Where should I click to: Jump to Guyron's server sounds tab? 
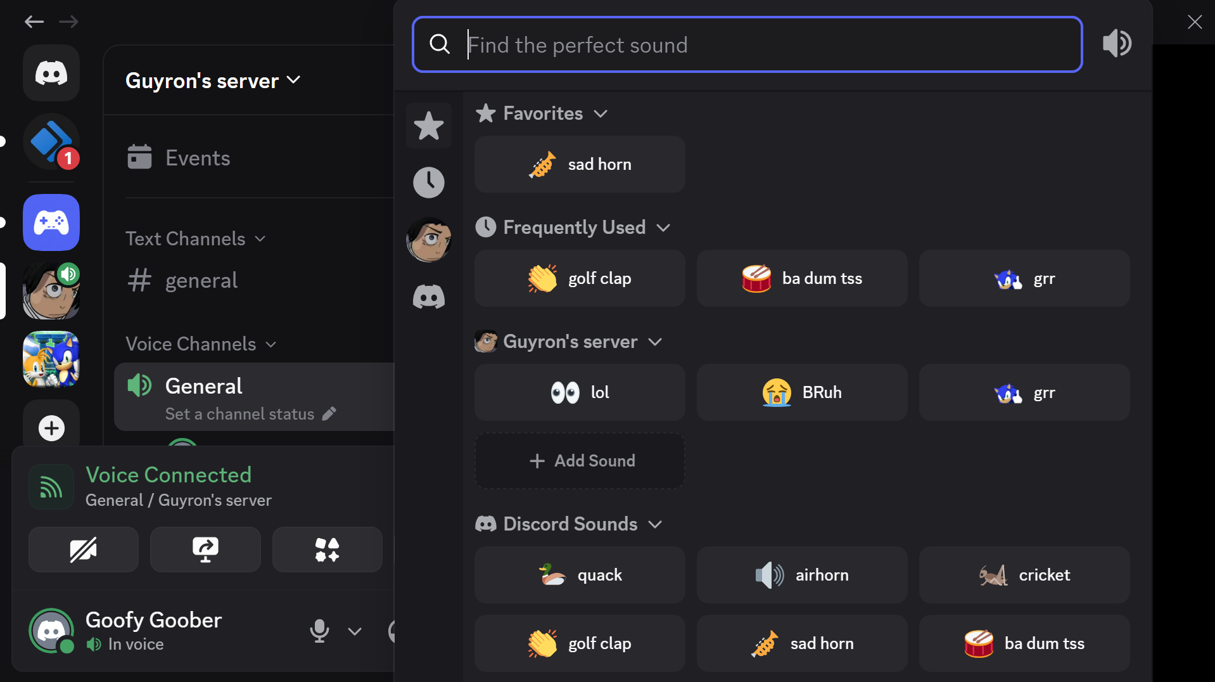pos(429,240)
